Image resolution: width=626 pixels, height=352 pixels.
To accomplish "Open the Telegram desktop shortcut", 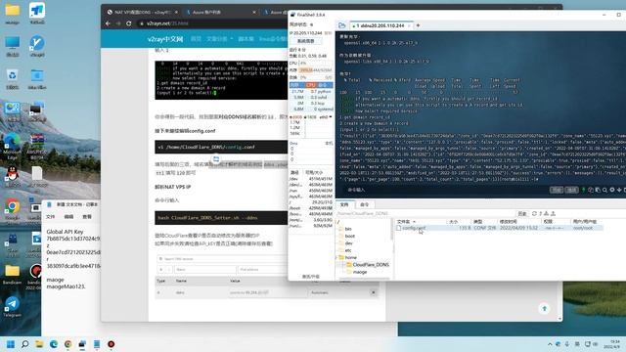I will point(12,306).
